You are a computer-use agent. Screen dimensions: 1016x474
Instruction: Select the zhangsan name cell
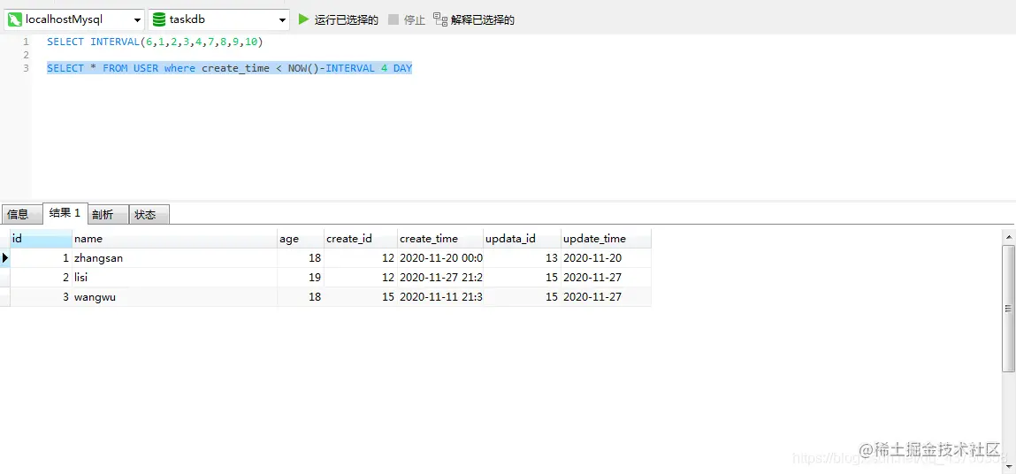[174, 258]
